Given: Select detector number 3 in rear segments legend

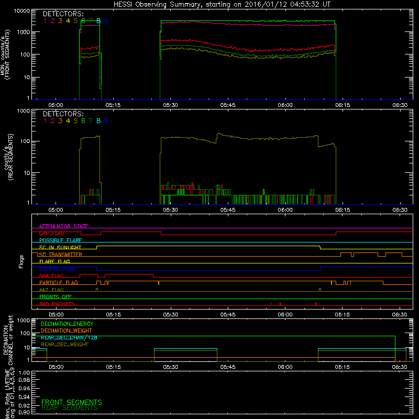Looking at the screenshot, I should click(x=60, y=121).
